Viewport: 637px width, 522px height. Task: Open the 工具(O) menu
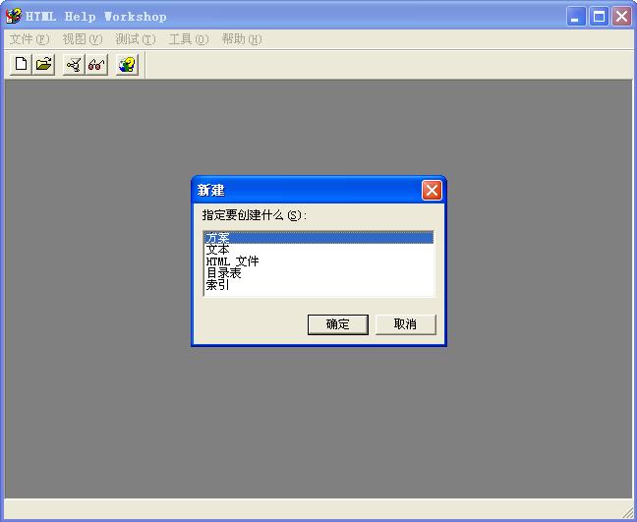coord(189,39)
